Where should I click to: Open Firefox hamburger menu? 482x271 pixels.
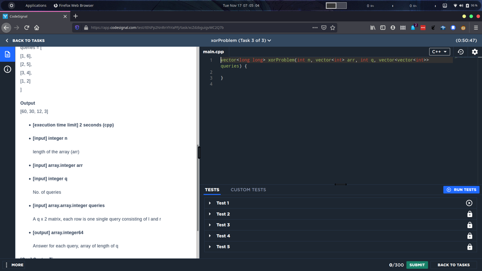tap(476, 27)
